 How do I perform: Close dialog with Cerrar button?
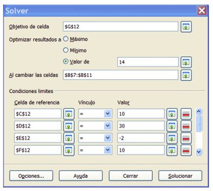pos(131,176)
